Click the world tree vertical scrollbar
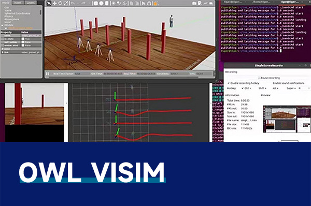The width and height of the screenshot is (311, 206). click(40, 12)
